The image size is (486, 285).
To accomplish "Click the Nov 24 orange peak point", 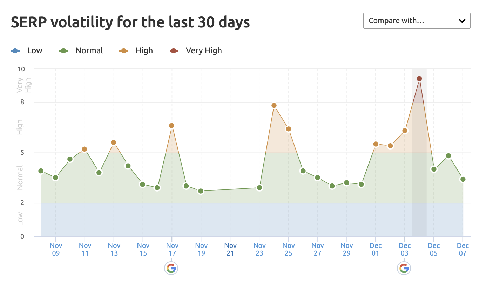I will (x=274, y=105).
